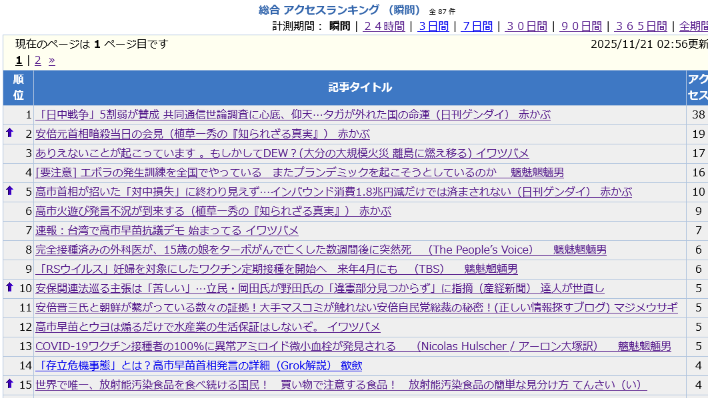Select the 30日間 ranking period
The height and width of the screenshot is (398, 708).
tap(526, 26)
